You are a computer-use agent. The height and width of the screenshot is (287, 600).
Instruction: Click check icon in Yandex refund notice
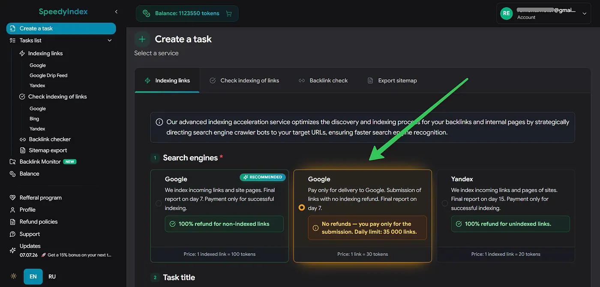pyautogui.click(x=459, y=224)
